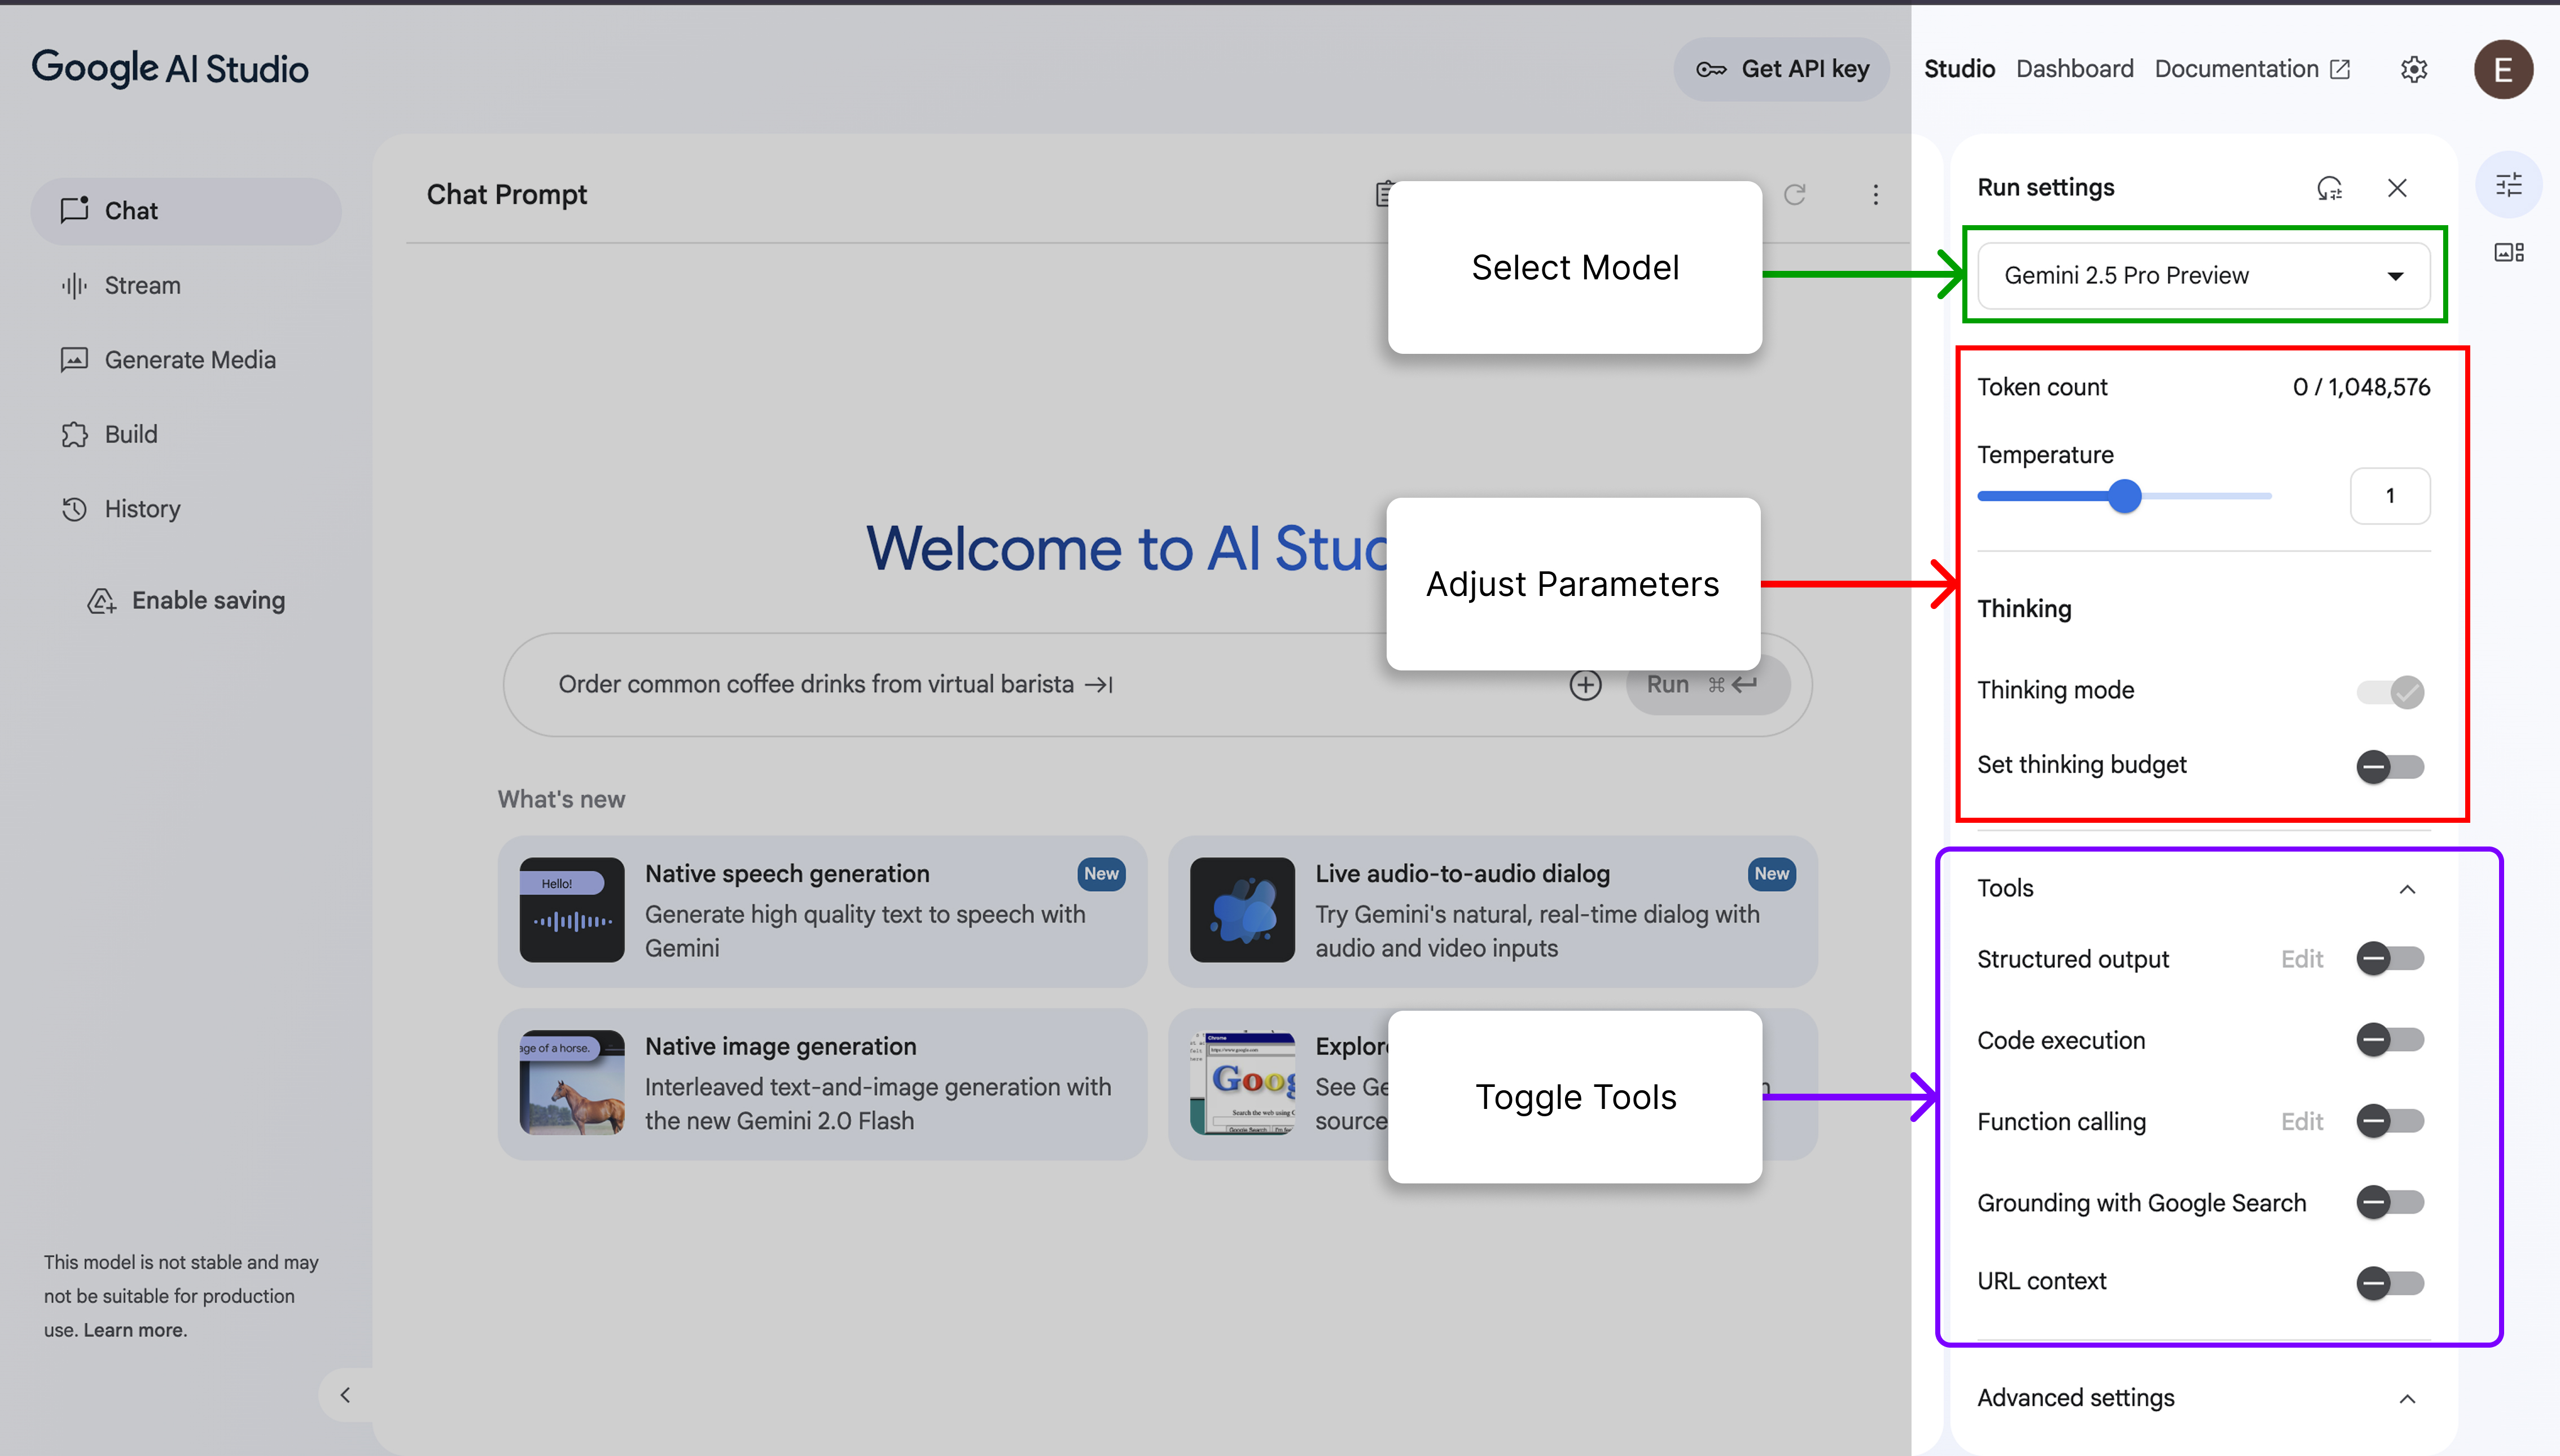Collapse the Advanced settings section
This screenshot has width=2560, height=1456.
(x=2407, y=1399)
